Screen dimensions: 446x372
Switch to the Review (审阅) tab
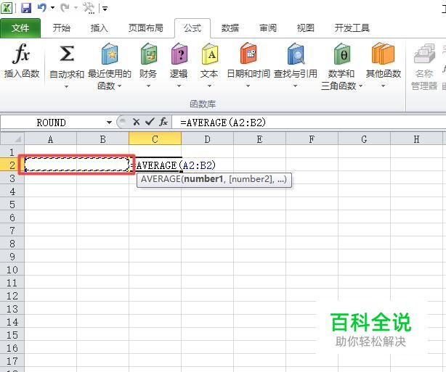(268, 28)
